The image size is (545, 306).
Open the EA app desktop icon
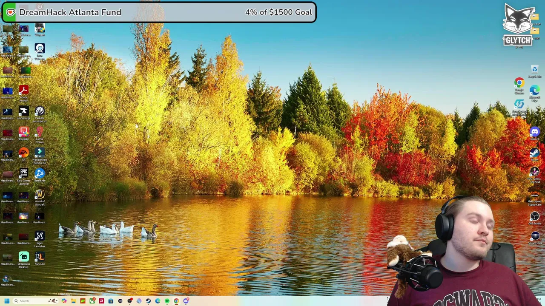[x=23, y=154]
